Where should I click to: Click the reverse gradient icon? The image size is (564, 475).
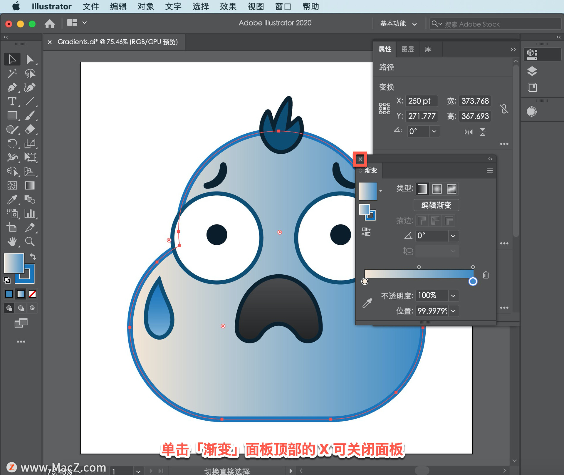(x=366, y=232)
